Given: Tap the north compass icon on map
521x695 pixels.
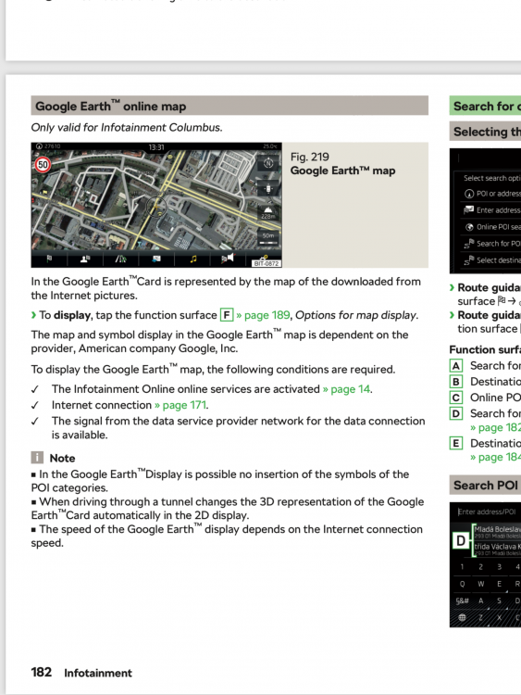Looking at the screenshot, I should pyautogui.click(x=267, y=163).
